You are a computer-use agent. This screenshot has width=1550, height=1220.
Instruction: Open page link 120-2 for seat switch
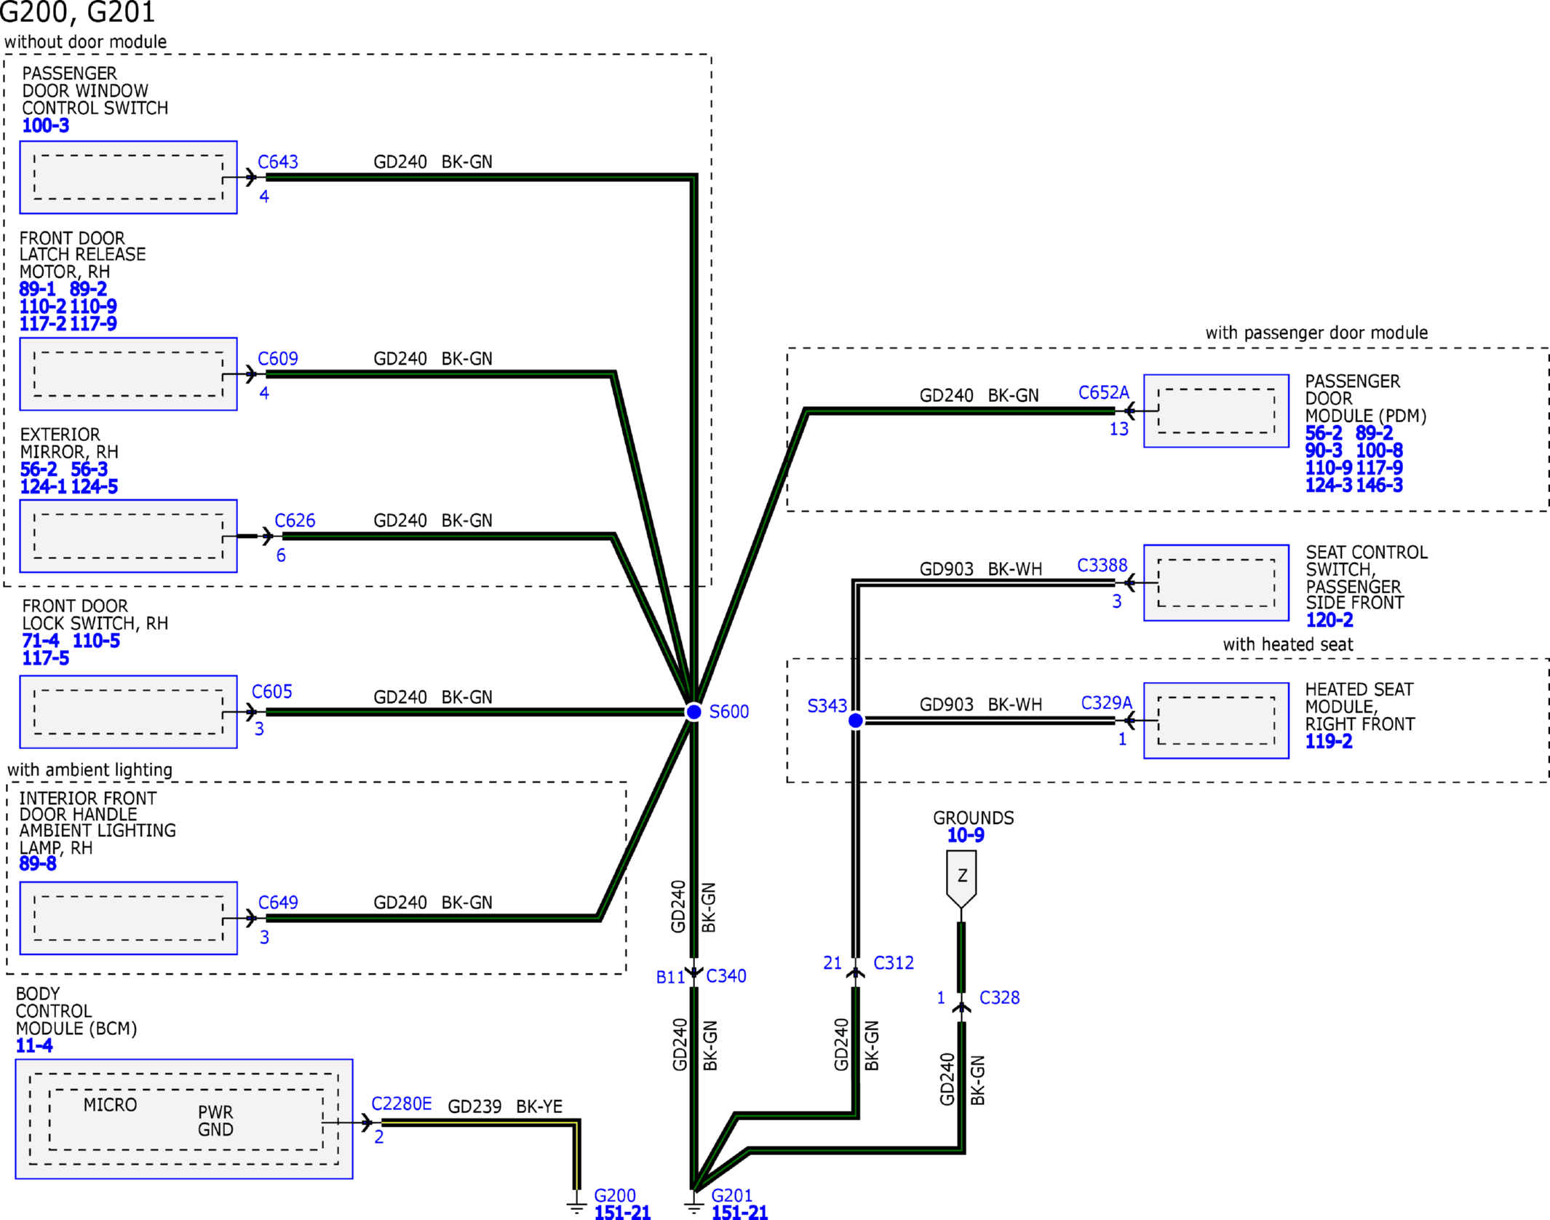[x=1329, y=620]
